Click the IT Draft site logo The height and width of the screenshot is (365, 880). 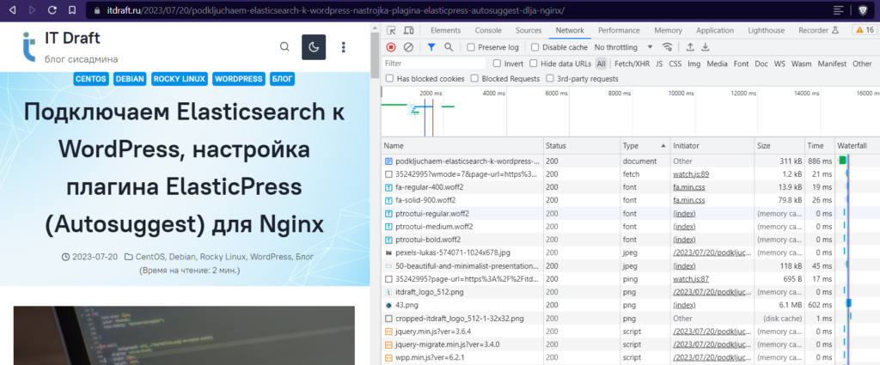pyautogui.click(x=28, y=46)
